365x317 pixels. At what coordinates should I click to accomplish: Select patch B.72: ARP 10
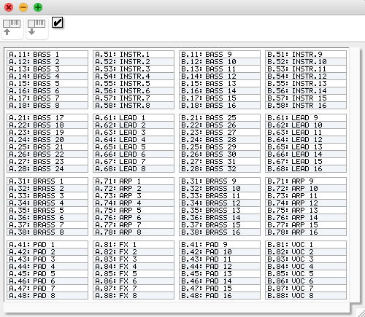306,189
